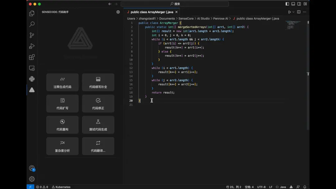Open the Extensions view
The height and width of the screenshot is (189, 336).
[x=32, y=57]
